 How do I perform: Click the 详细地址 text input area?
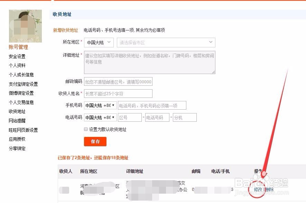[x=150, y=62]
